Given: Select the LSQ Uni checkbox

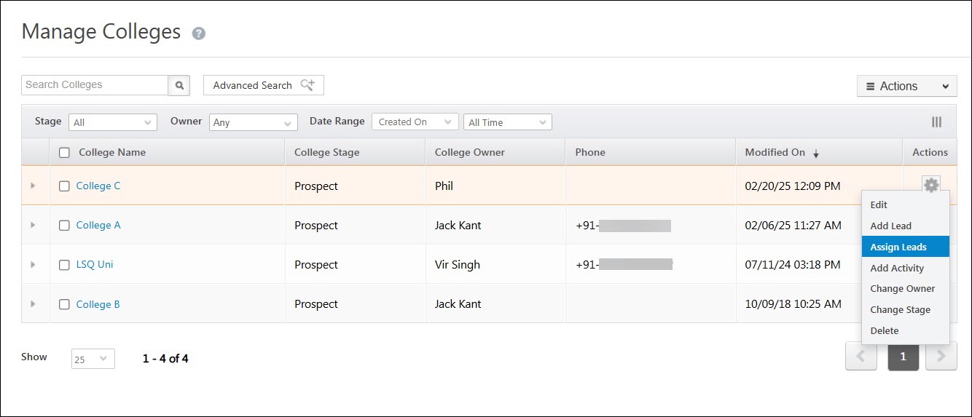Looking at the screenshot, I should pos(64,265).
